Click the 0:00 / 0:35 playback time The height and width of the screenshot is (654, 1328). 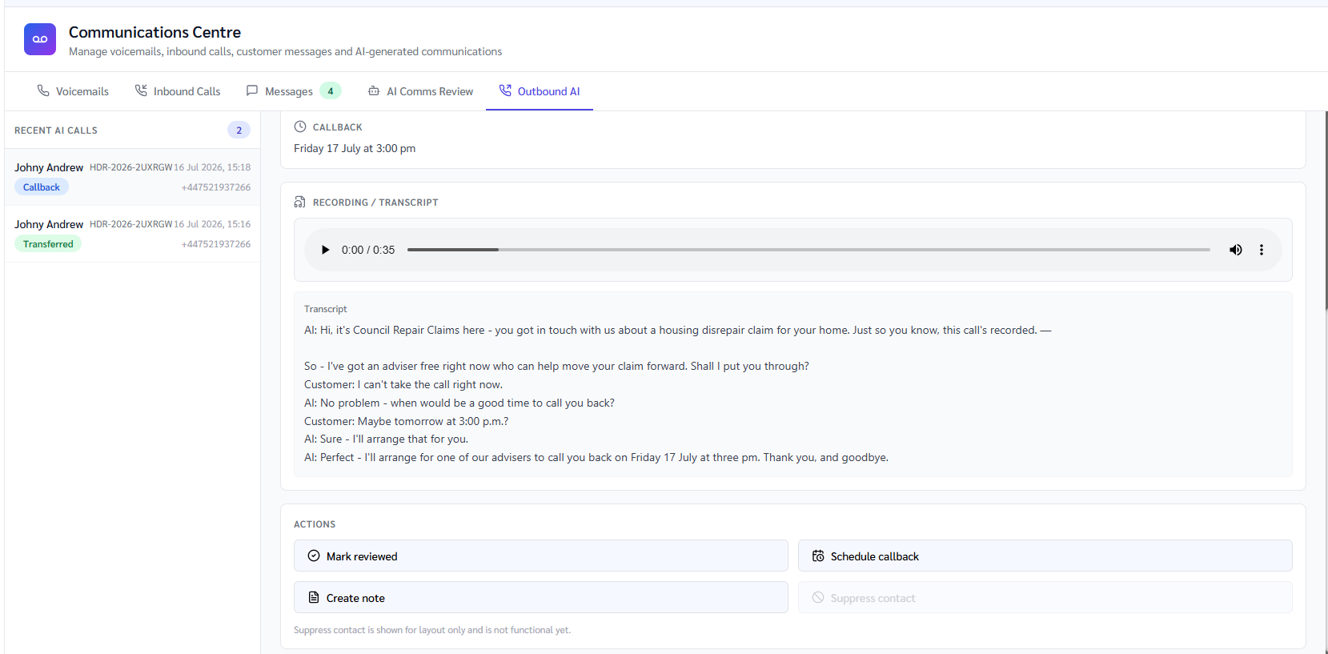coord(368,250)
